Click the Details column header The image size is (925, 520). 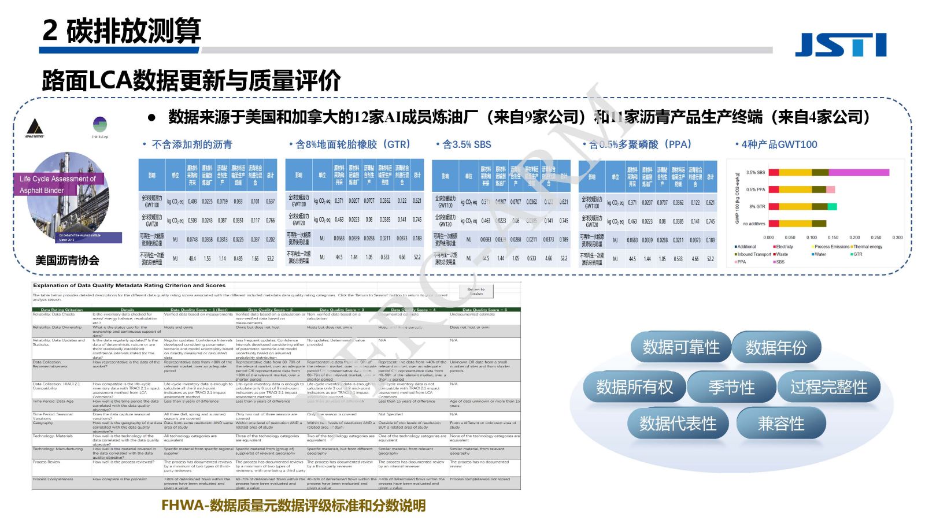[127, 310]
